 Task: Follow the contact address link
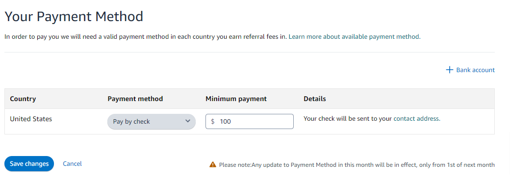tap(417, 119)
